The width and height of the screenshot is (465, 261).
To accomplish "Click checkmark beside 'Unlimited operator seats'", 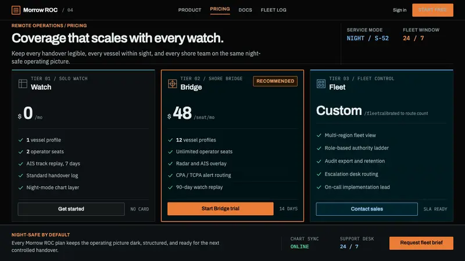I will (170, 152).
